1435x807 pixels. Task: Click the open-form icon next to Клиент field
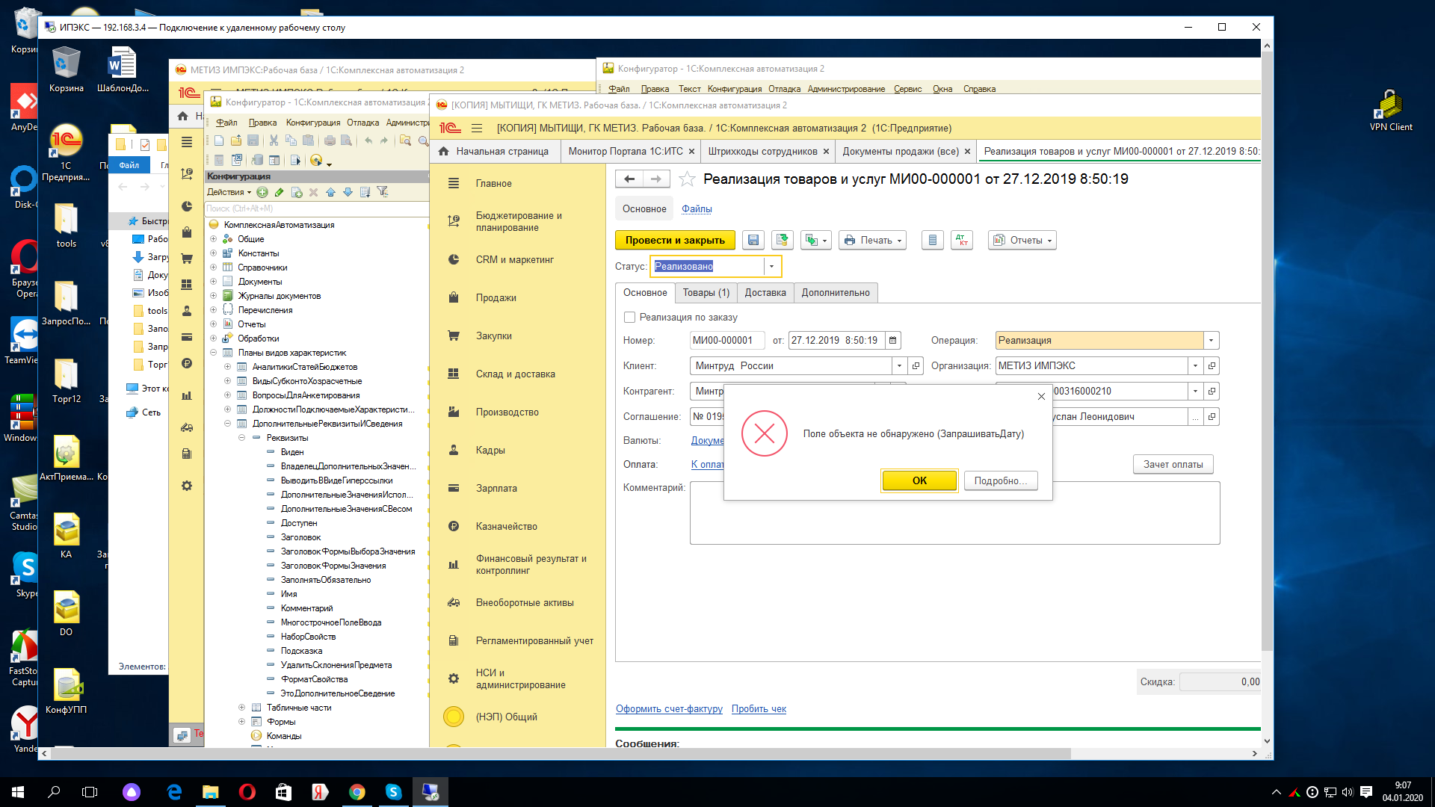point(916,366)
